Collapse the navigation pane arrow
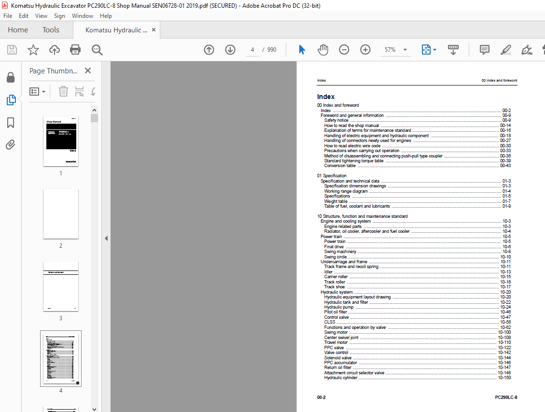This screenshot has width=545, height=412. 106,238
